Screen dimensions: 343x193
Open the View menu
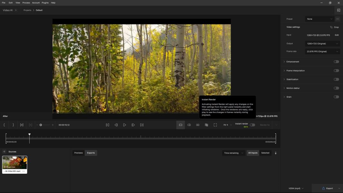(18, 3)
